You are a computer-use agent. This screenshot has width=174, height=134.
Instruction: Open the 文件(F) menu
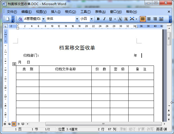pos(12,12)
